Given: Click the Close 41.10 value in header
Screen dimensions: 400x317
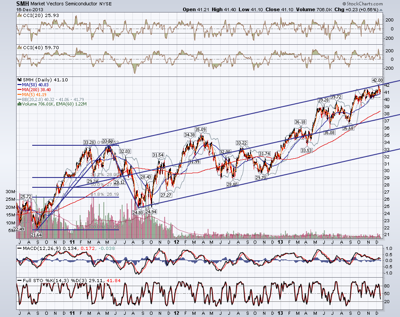Looking at the screenshot, I should pos(279,9).
